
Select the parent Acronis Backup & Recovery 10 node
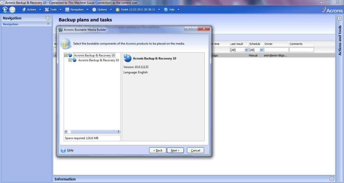point(94,55)
